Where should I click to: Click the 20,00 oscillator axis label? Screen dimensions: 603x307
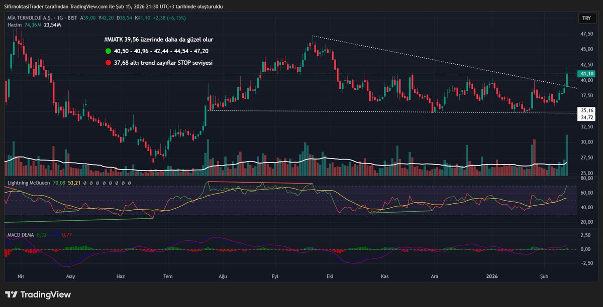coord(586,222)
